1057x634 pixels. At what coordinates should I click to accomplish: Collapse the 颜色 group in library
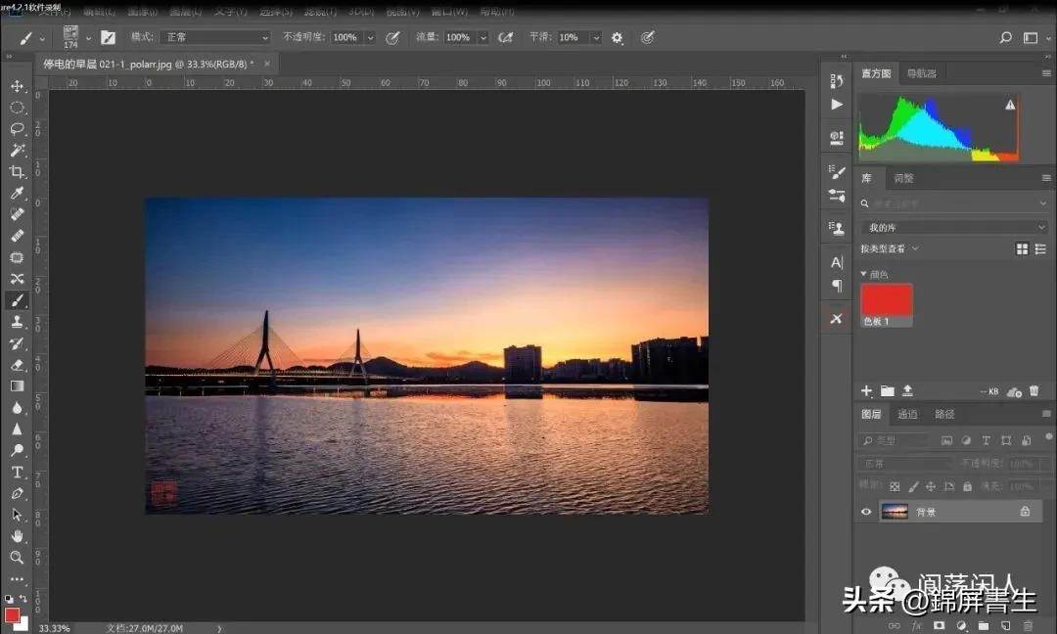[863, 274]
